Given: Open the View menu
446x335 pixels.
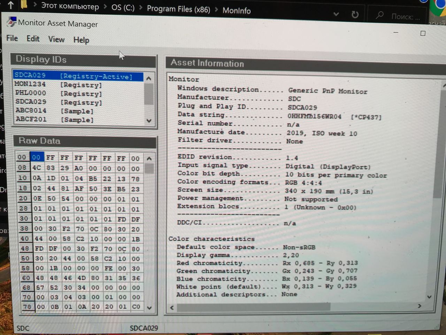Looking at the screenshot, I should (56, 39).
